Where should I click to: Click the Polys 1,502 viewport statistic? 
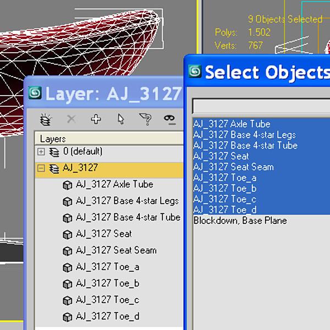coord(243,32)
